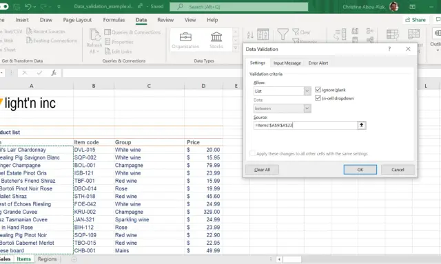
Task: Open the Review ribbon tab
Action: coord(165,20)
